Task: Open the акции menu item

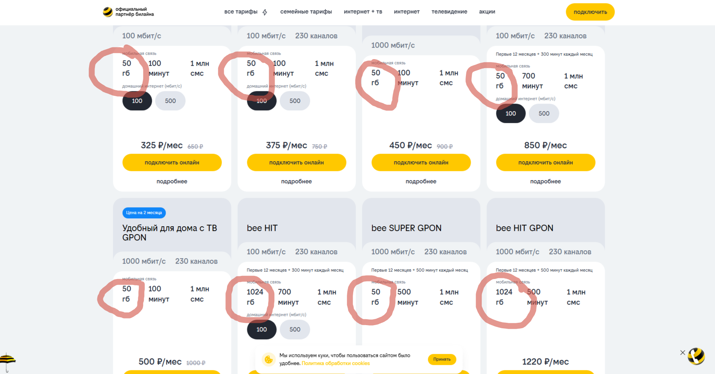Action: point(487,12)
